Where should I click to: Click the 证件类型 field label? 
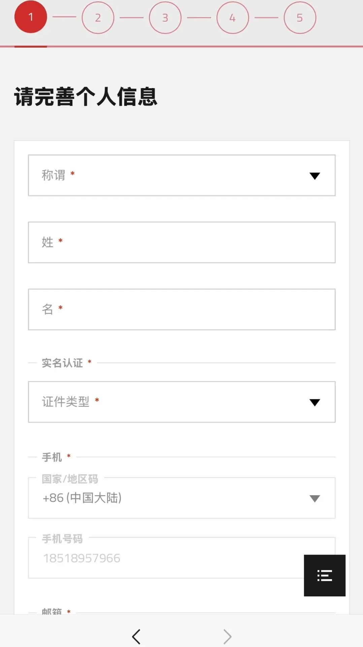pyautogui.click(x=66, y=402)
